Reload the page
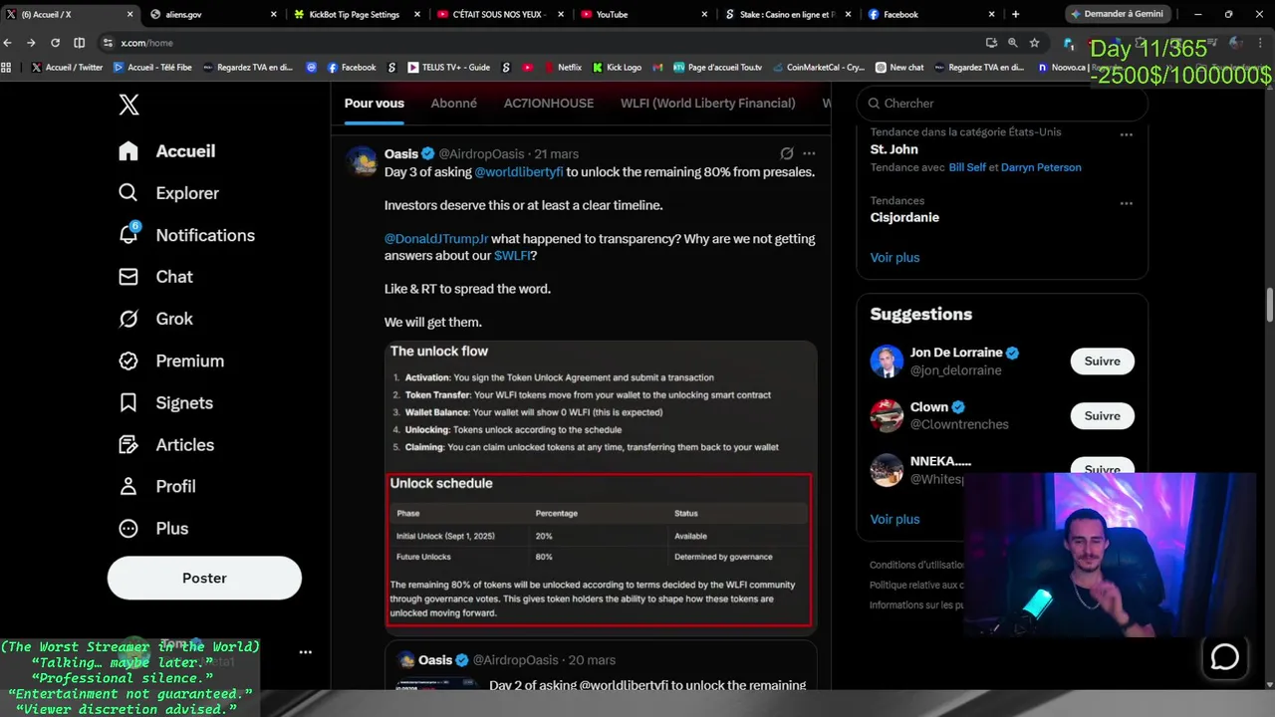Screen dimensions: 1275x717 click(55, 43)
